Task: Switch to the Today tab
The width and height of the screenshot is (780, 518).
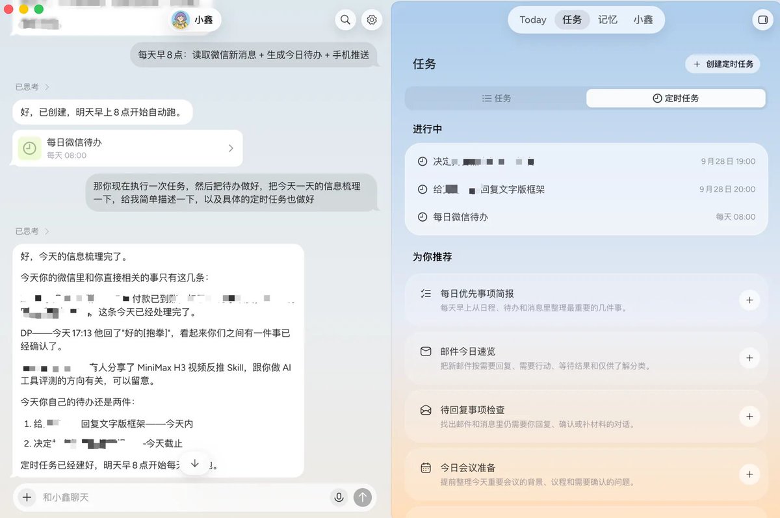Action: tap(533, 20)
